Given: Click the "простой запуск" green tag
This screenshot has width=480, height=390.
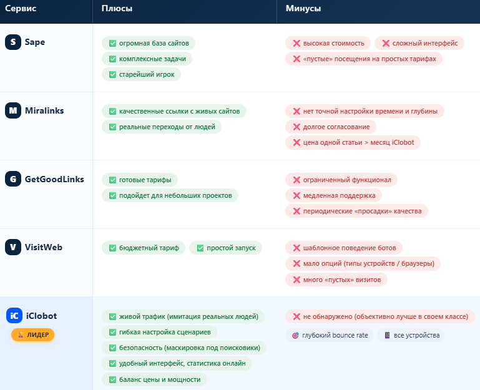Looking at the screenshot, I should coord(226,248).
